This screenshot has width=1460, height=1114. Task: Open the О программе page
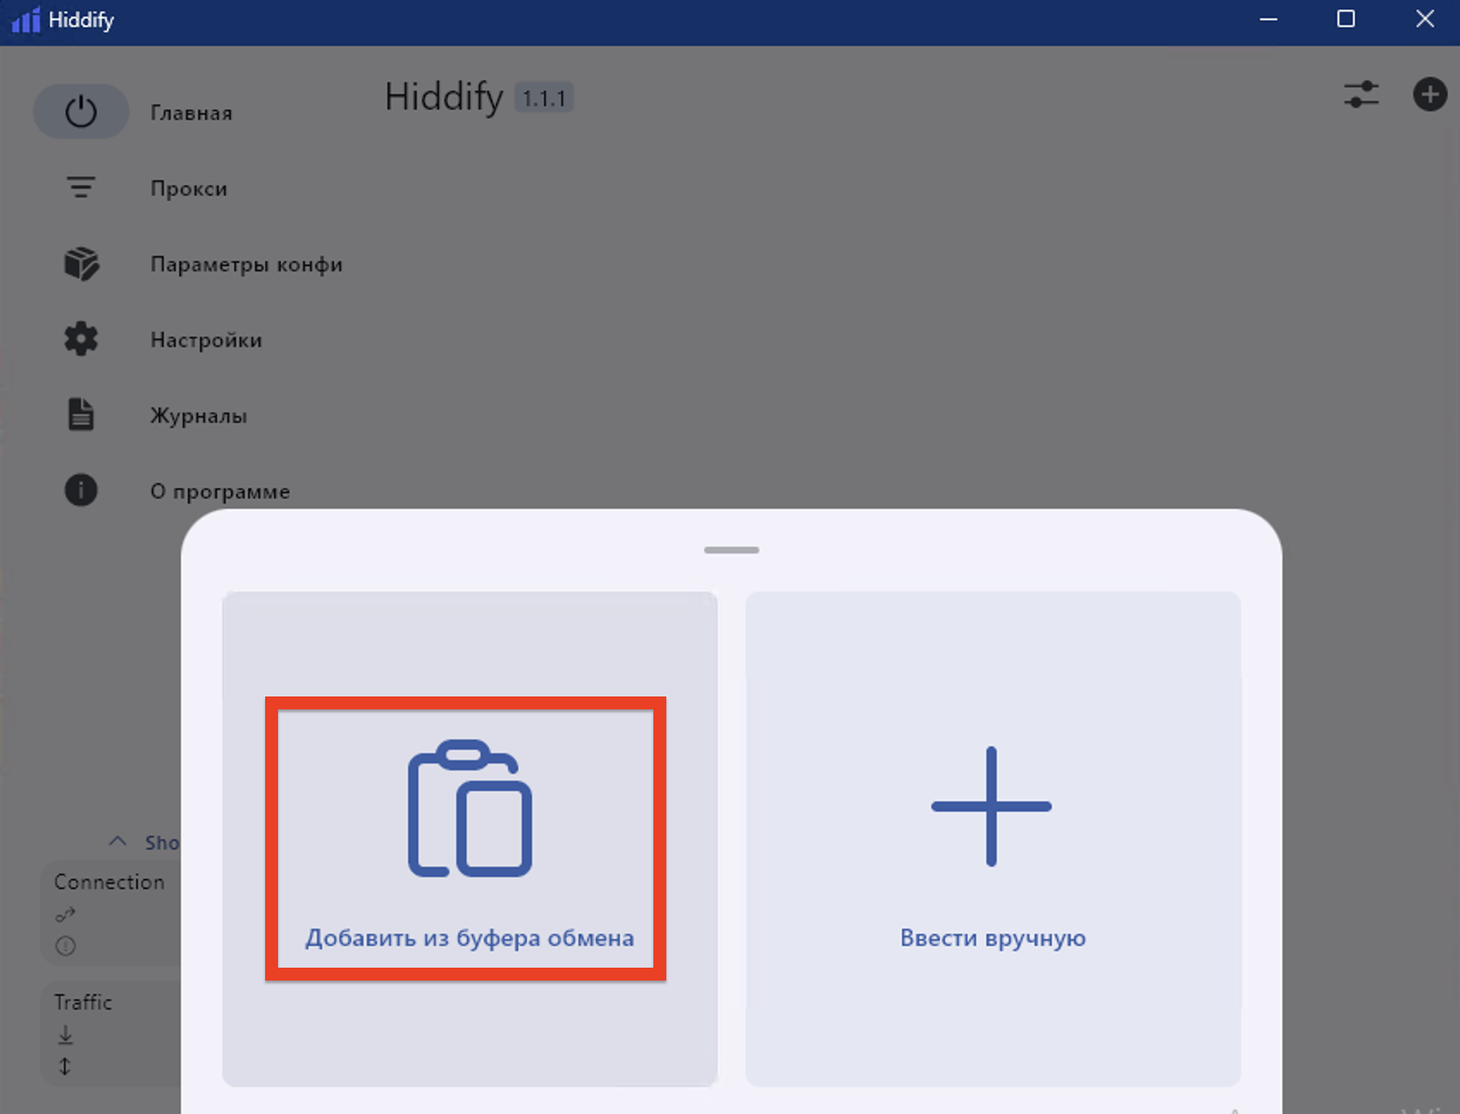coord(220,492)
